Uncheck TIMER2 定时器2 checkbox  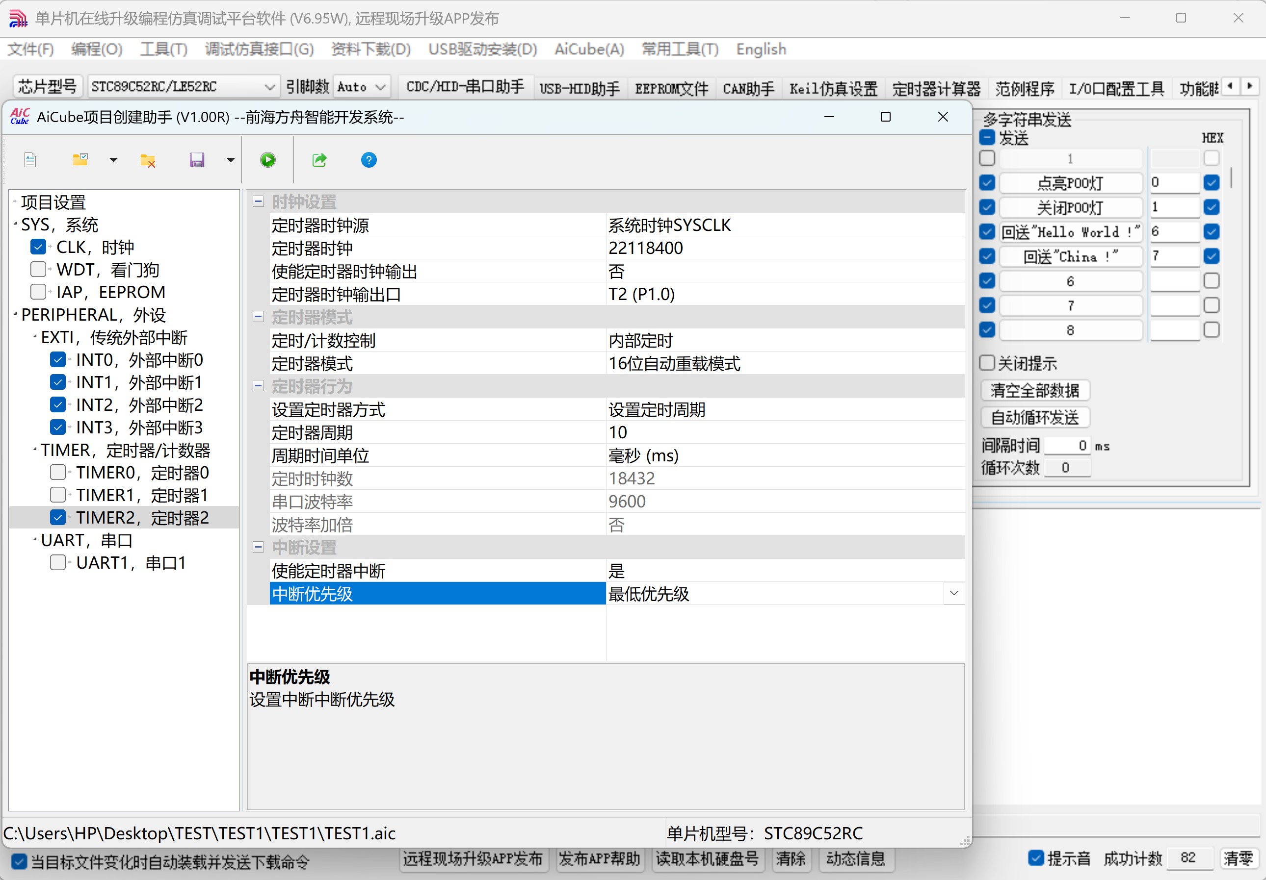(58, 517)
